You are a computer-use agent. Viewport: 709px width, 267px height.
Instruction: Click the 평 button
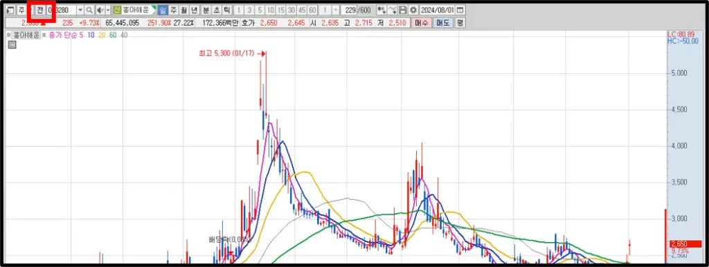(x=460, y=23)
